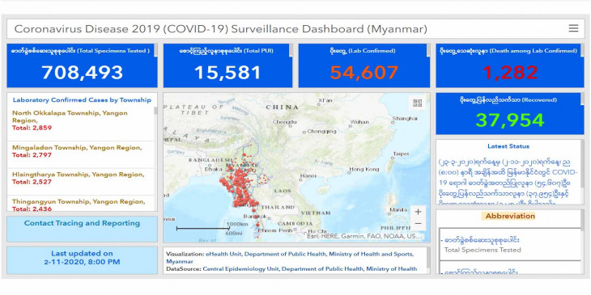Image resolution: width=591 pixels, height=295 pixels.
Task: Open the hamburger menu in the dashboard header
Action: [x=573, y=28]
